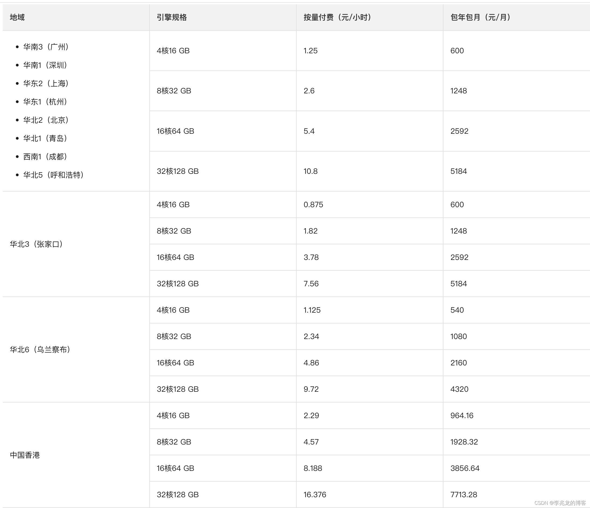Select the 华南3 (广州) region item
590x508 pixels.
coord(46,47)
